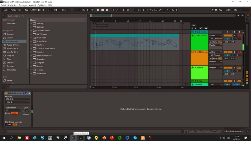The image size is (251, 141).
Task: Unfold track 3 MODALplug with its triangle
Action: [193, 52]
